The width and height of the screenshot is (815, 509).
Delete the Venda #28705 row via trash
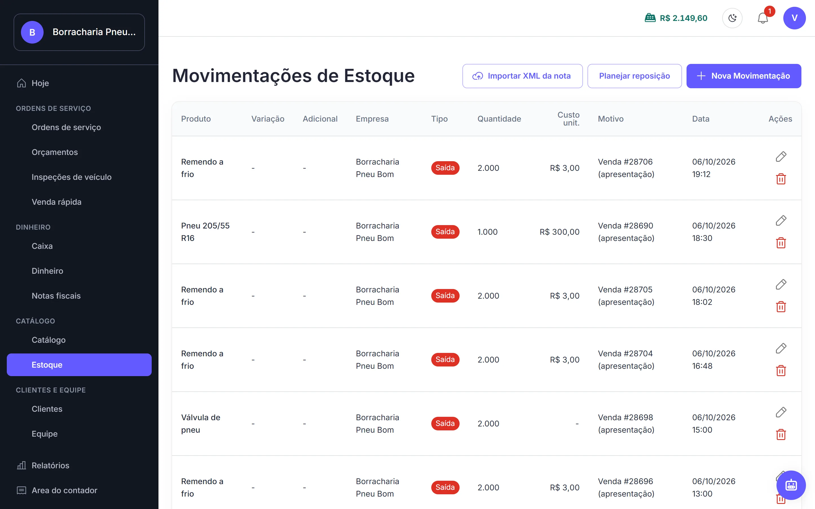click(781, 307)
